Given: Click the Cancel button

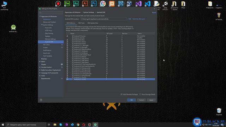Looking at the screenshot, I should tap(141, 100).
